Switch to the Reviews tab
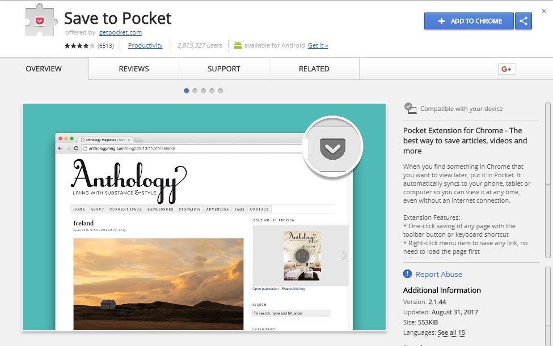 coord(134,69)
